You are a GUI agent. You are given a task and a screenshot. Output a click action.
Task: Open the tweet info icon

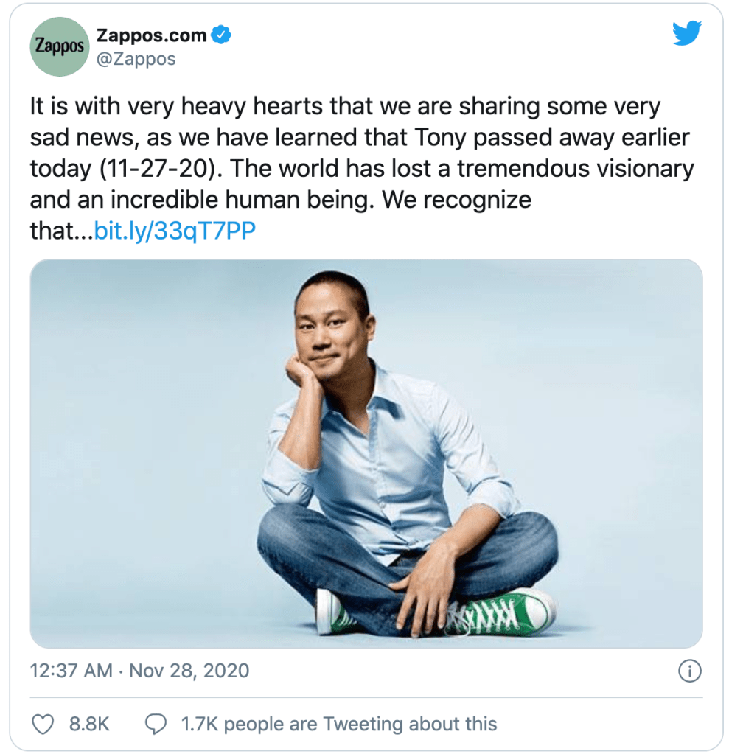[688, 671]
